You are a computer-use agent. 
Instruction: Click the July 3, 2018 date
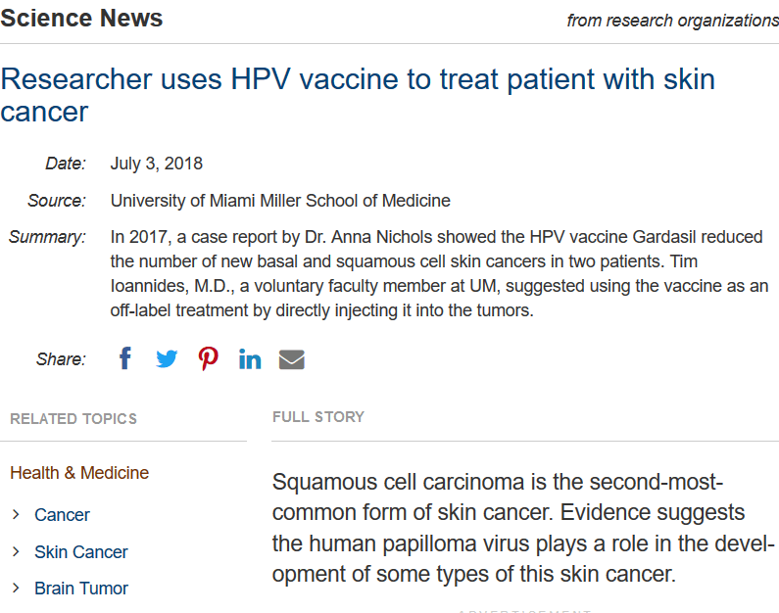pos(157,164)
